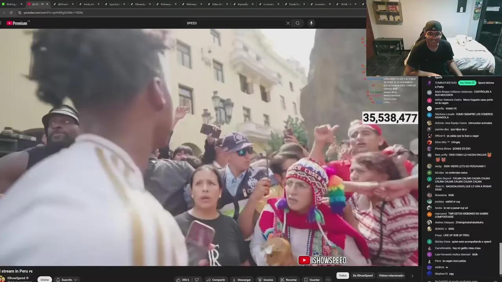Viewport: 502px width, 282px height.
Task: Download the video with Descargar
Action: coord(241,280)
